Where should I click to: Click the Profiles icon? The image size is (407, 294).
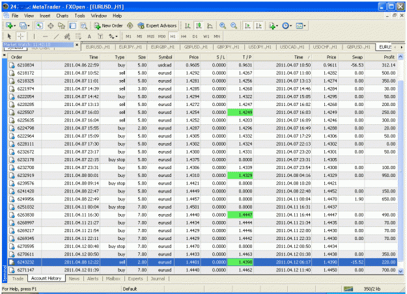tap(23, 25)
